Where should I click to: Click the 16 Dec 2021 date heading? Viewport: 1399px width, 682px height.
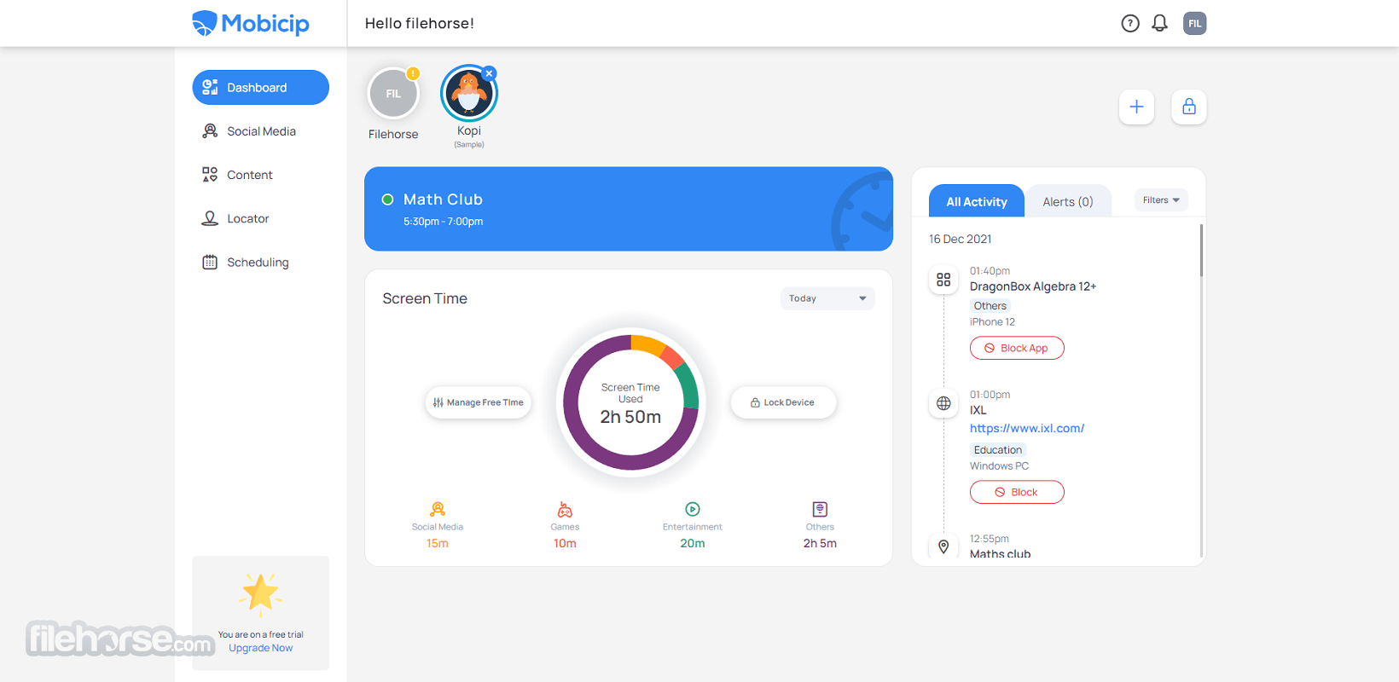coord(961,239)
